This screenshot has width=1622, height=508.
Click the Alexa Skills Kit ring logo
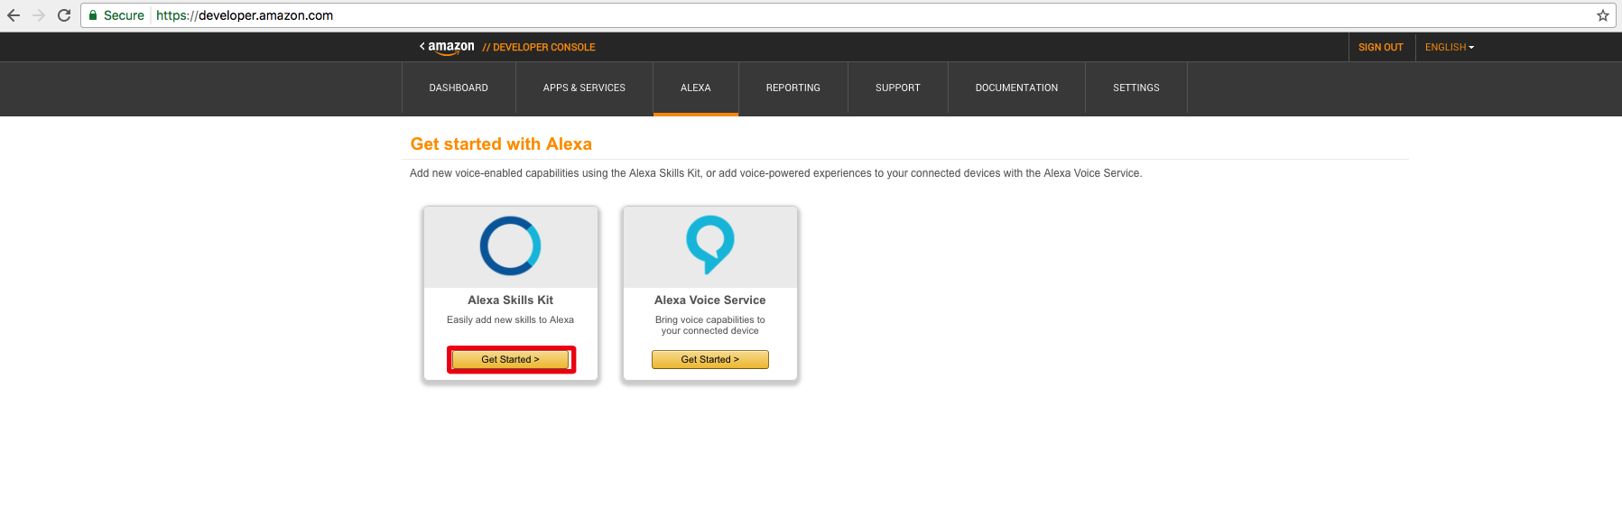click(x=510, y=245)
